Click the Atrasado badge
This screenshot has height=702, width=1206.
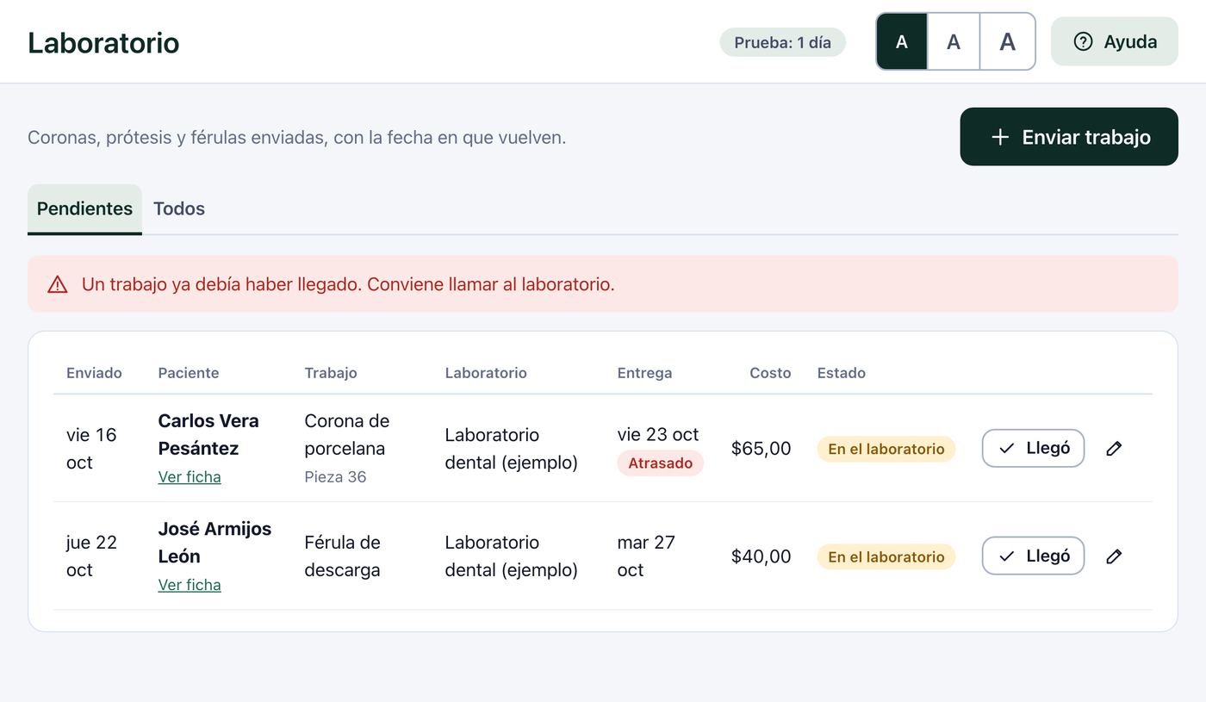coord(660,463)
